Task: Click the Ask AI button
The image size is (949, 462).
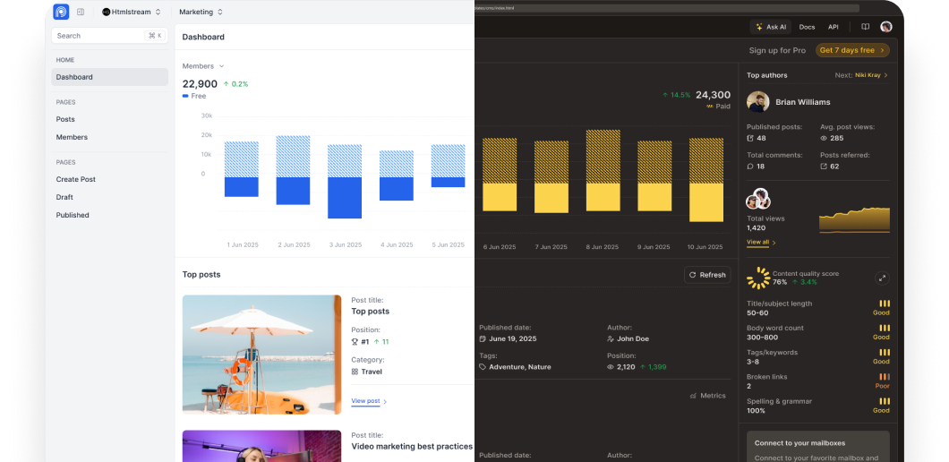Action: pos(770,27)
